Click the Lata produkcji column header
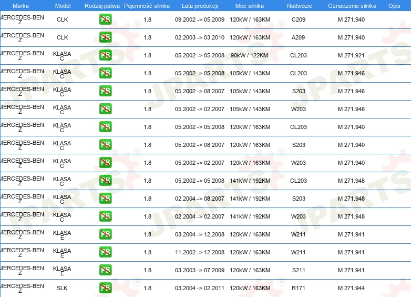 click(200, 6)
